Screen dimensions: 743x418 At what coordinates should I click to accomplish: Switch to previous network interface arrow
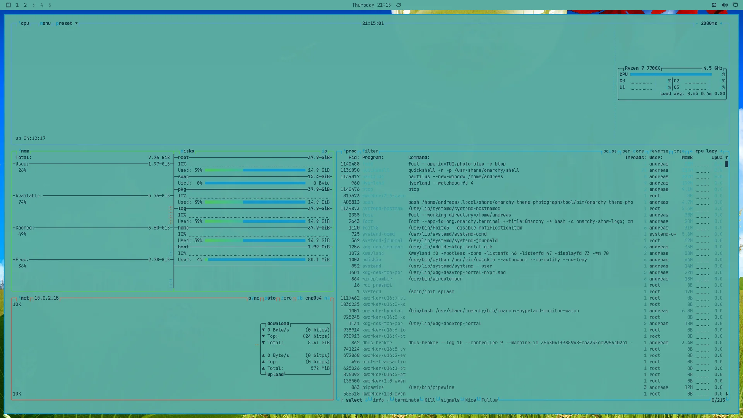(300, 298)
